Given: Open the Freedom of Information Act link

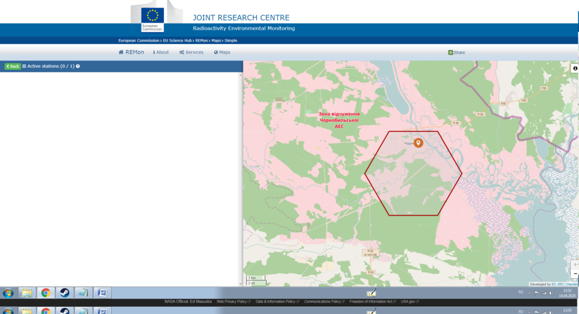Looking at the screenshot, I should 372,302.
